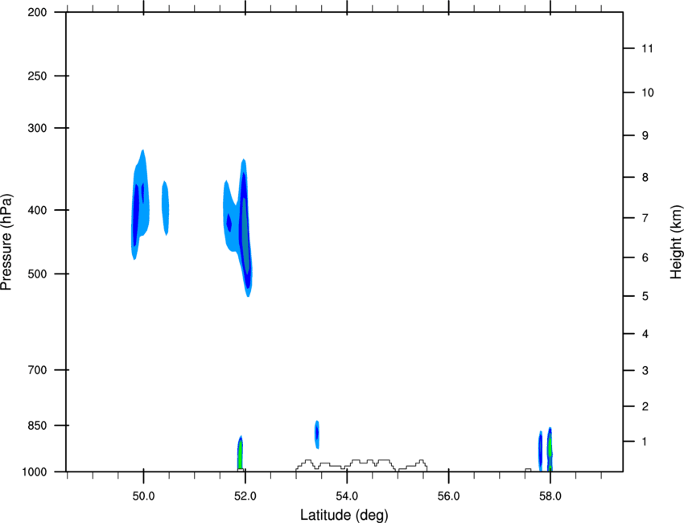This screenshot has width=684, height=523.
Task: Click the 'Height (km)' axis title
Action: [676, 241]
